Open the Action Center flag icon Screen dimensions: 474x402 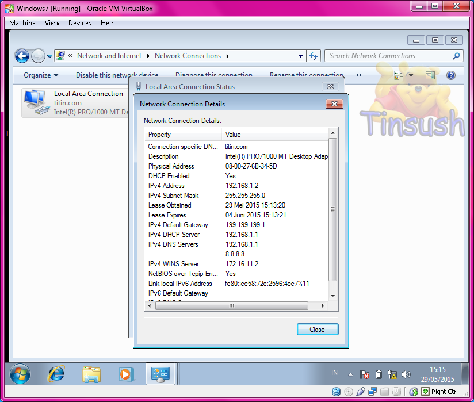click(x=365, y=375)
